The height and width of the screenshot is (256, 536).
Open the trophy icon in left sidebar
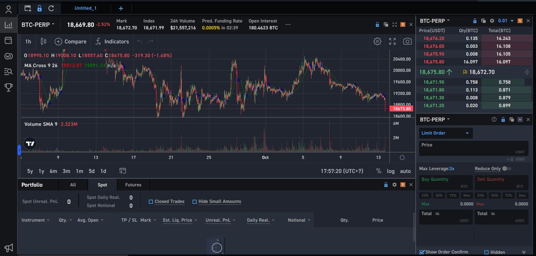tap(8, 87)
